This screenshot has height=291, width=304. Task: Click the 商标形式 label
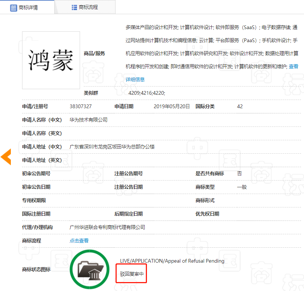(x=205, y=200)
